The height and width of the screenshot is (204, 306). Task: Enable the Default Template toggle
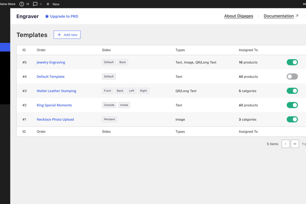point(292,76)
